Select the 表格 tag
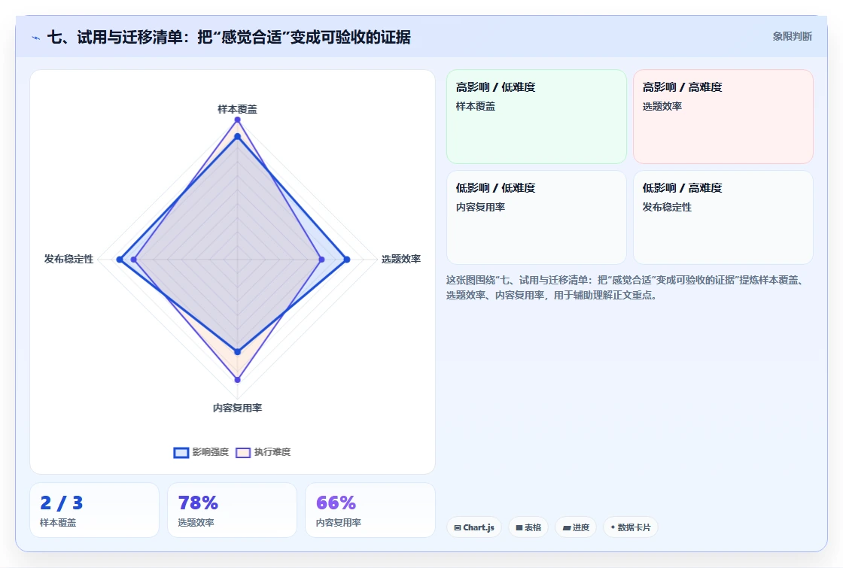843x568 pixels. (x=528, y=527)
